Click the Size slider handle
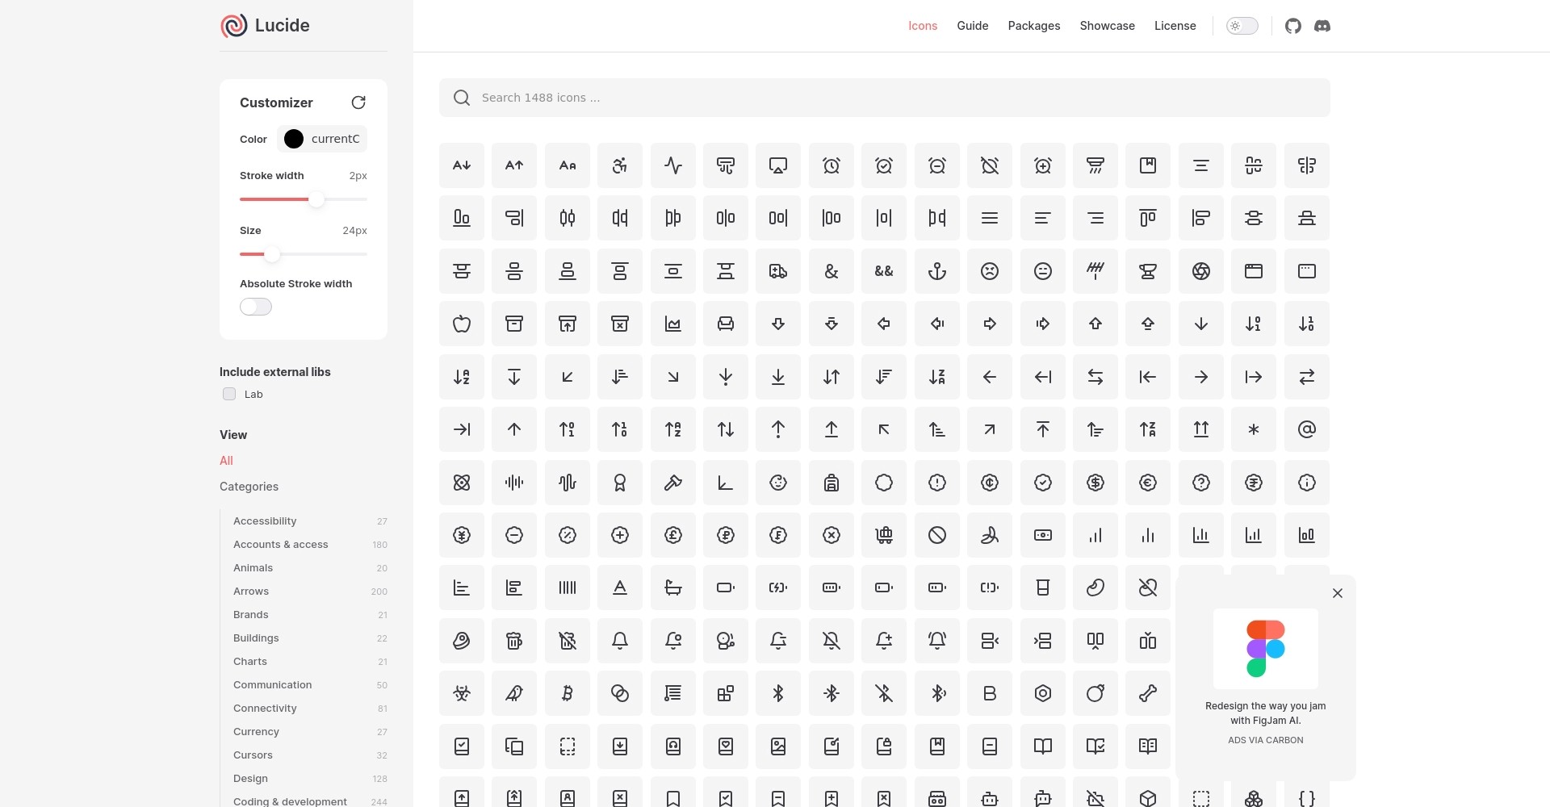This screenshot has width=1550, height=807. pos(272,254)
